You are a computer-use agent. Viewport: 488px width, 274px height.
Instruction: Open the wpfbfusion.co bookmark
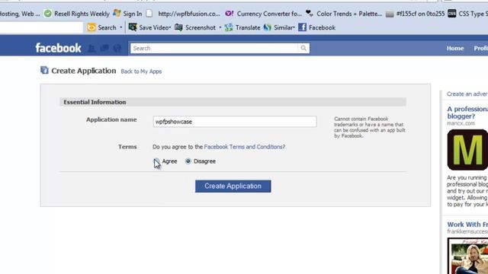coord(183,14)
